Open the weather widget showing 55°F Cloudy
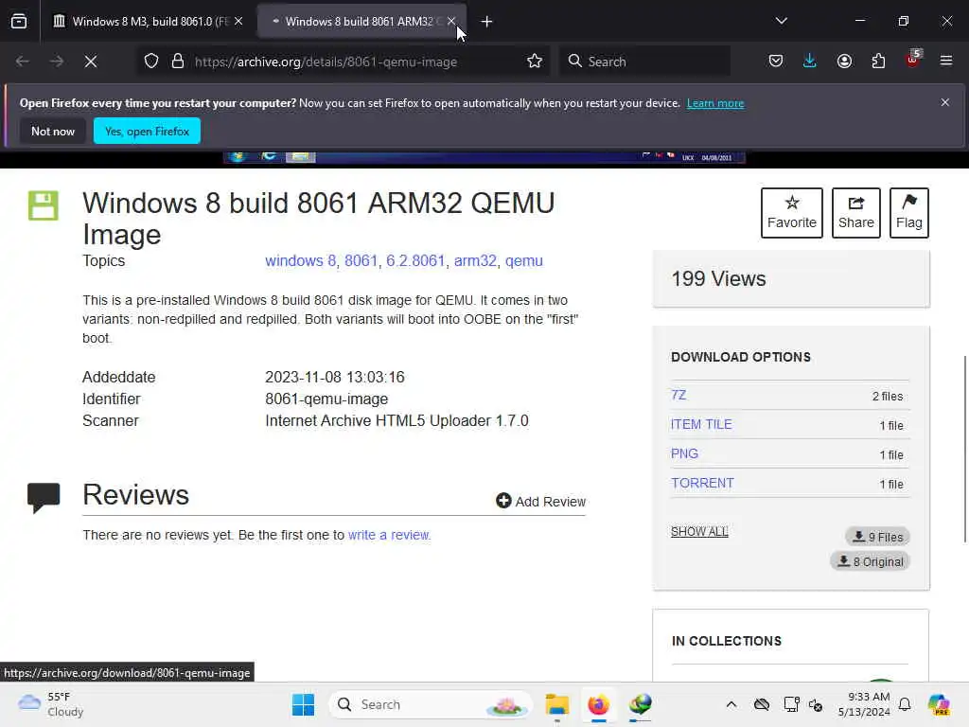This screenshot has width=969, height=727. (x=51, y=704)
